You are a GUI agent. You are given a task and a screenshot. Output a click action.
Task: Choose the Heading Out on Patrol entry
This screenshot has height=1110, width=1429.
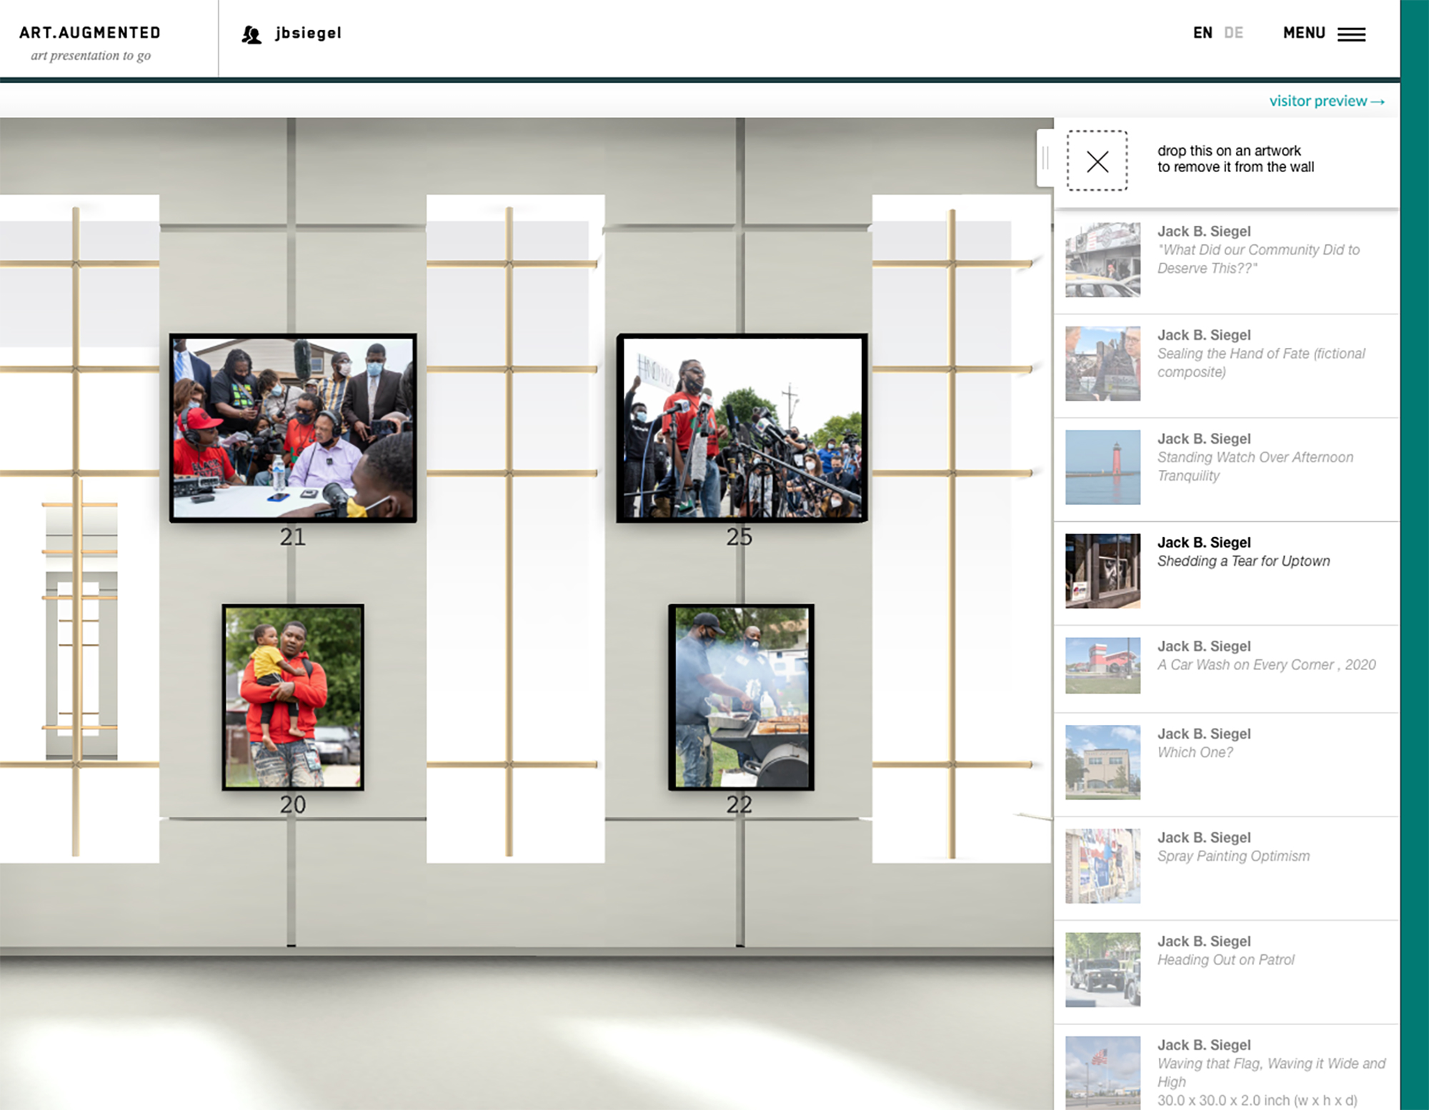[x=1225, y=959]
